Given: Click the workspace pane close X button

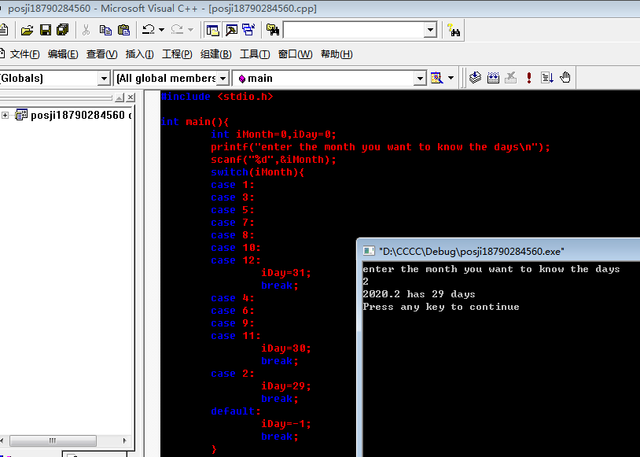Looking at the screenshot, I should point(131,98).
